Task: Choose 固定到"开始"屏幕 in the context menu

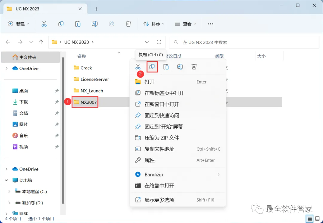Action: pos(178,127)
